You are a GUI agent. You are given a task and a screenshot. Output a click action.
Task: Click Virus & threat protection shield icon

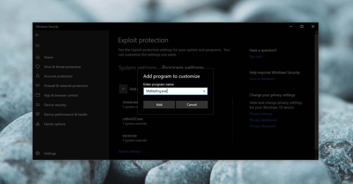click(38, 67)
